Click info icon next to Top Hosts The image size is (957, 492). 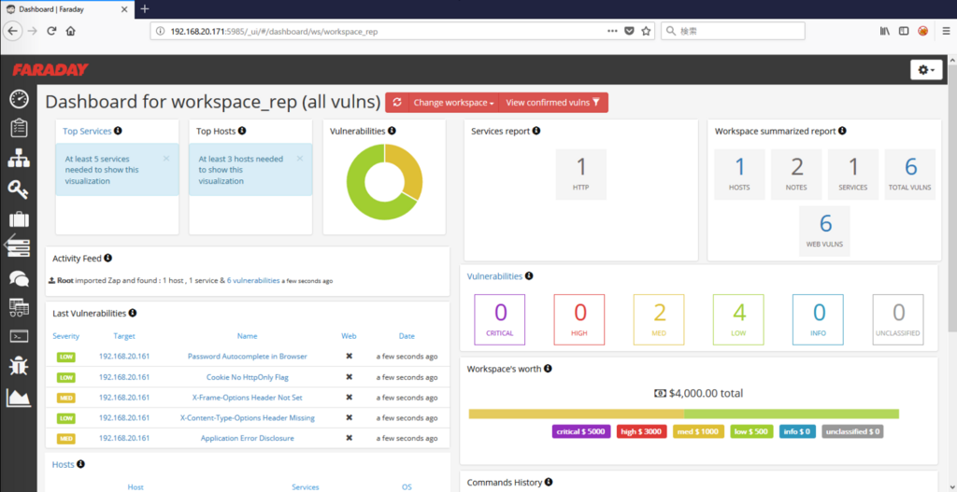coord(242,131)
